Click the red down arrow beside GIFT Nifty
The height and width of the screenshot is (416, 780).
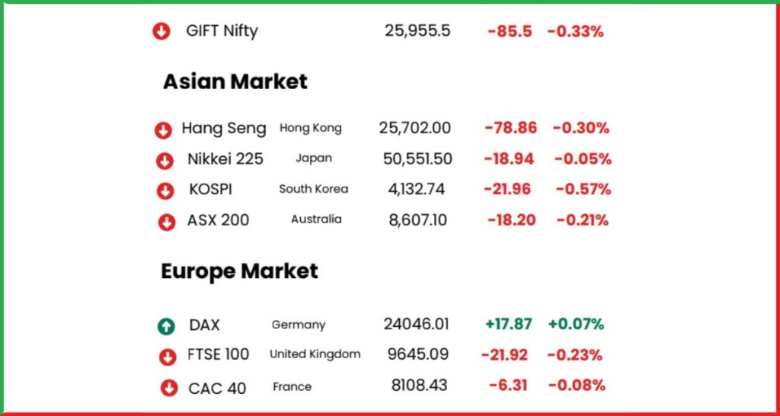(x=161, y=32)
